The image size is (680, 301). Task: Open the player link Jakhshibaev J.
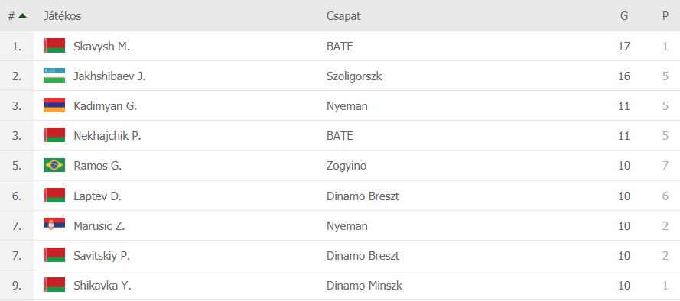pyautogui.click(x=109, y=76)
